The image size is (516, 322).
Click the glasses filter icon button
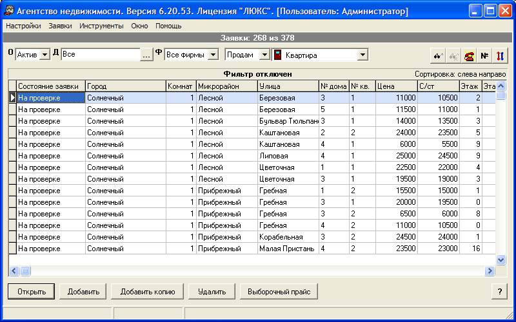(x=438, y=56)
